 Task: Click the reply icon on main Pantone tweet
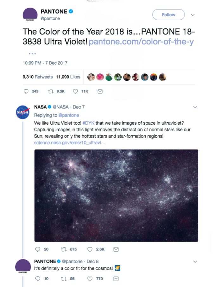(26, 91)
